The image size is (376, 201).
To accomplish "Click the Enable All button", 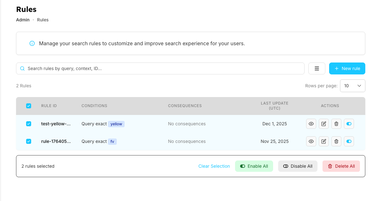I will [x=254, y=166].
